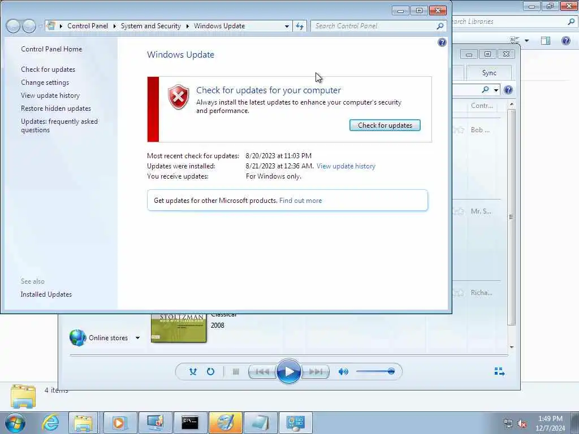Click the Find out more link

click(301, 201)
